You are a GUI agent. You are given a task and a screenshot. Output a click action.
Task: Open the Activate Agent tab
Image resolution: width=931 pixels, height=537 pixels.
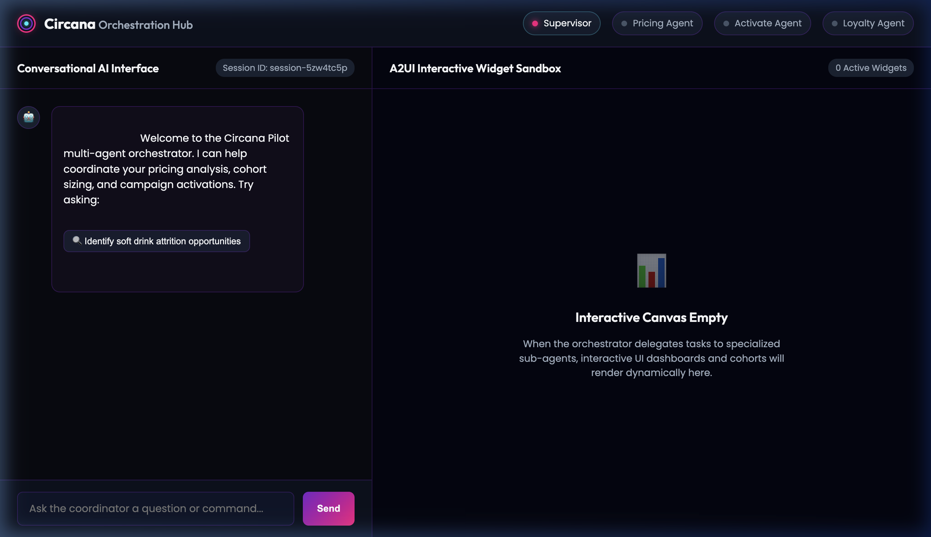click(762, 23)
